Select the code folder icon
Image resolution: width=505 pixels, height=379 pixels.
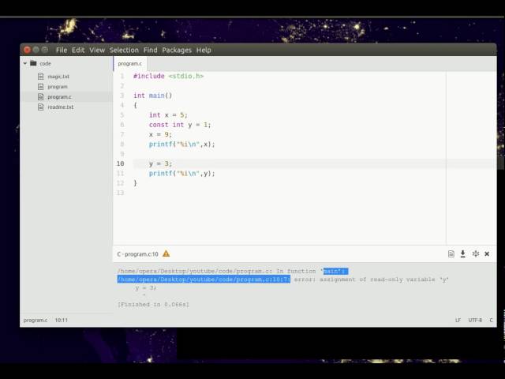[33, 63]
